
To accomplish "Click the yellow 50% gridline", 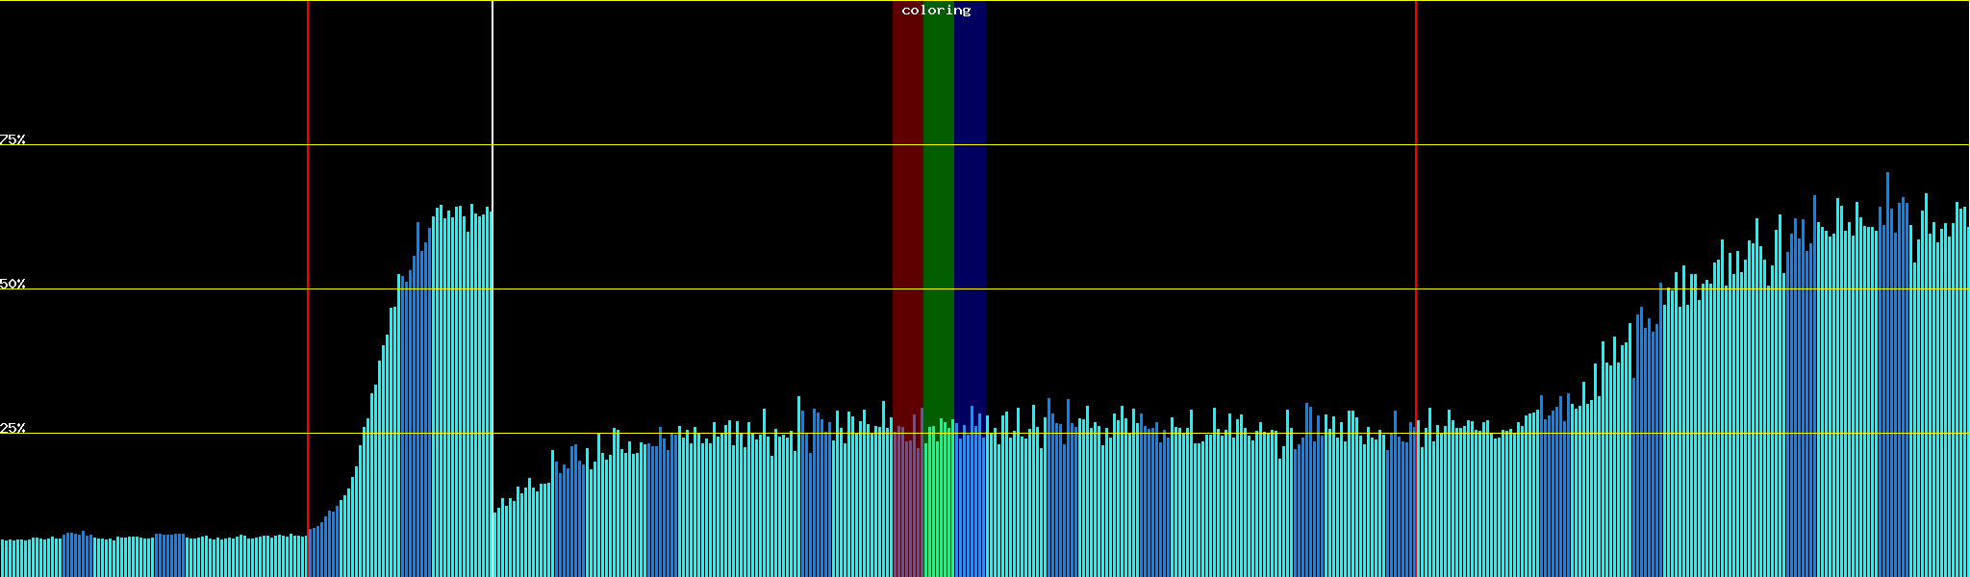I will [x=1154, y=289].
